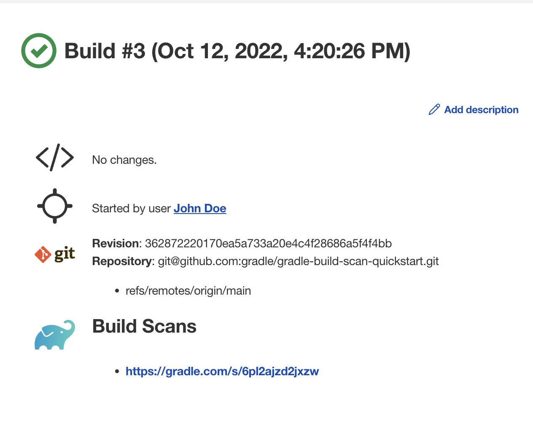Click the Revision label
This screenshot has height=428, width=533.
(116, 243)
